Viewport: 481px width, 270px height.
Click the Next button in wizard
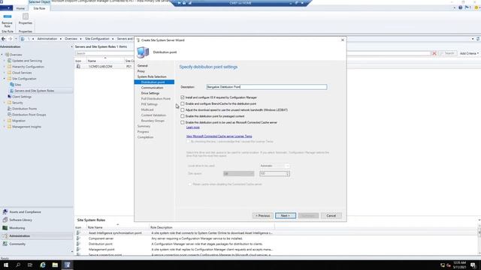point(286,216)
